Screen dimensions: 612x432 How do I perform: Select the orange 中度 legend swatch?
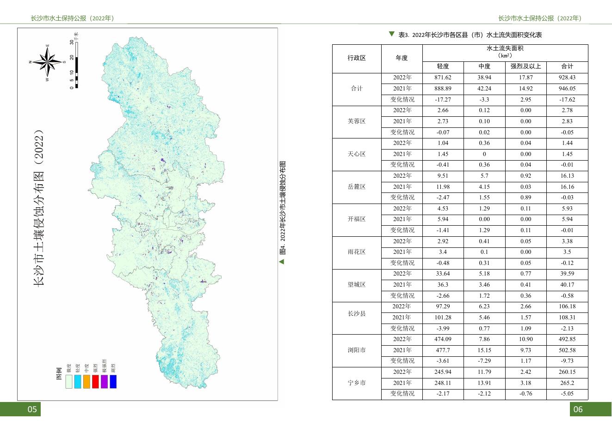tap(87, 382)
